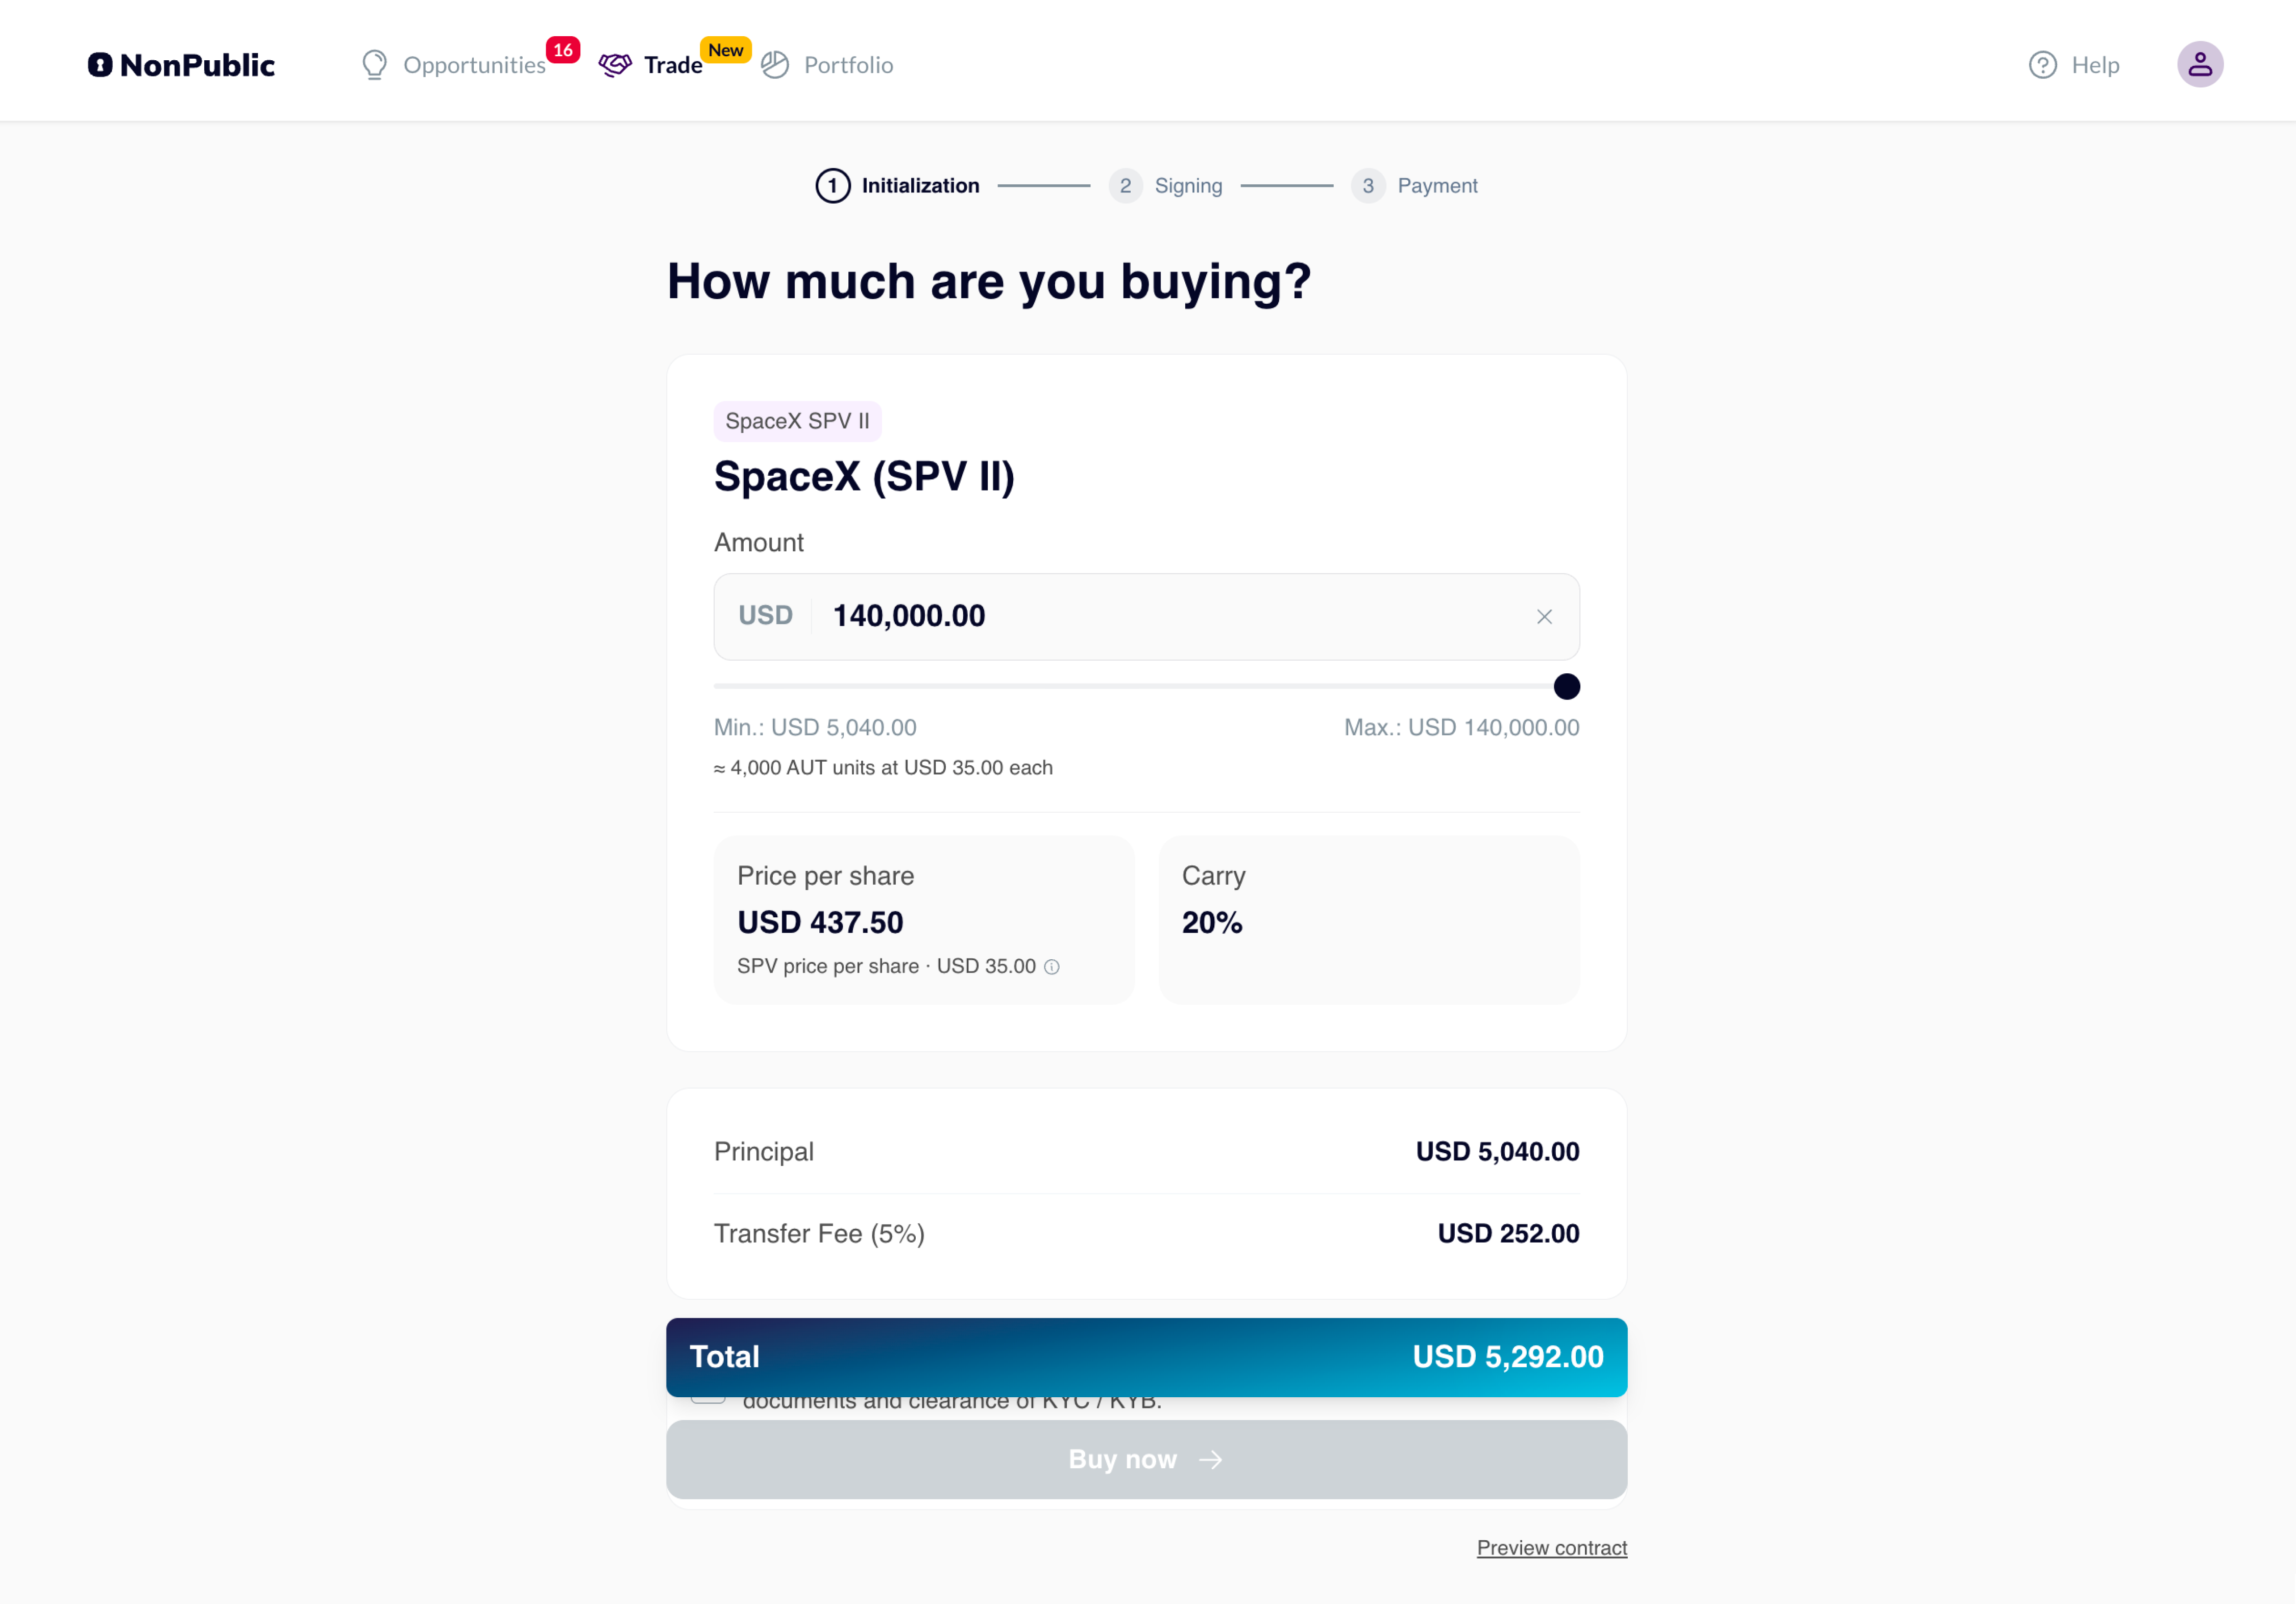This screenshot has width=2296, height=1604.
Task: Click the Initialization step
Action: pos(898,186)
